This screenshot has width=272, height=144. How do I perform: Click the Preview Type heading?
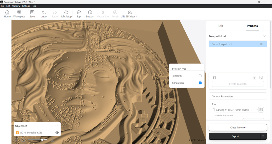pos(179,69)
